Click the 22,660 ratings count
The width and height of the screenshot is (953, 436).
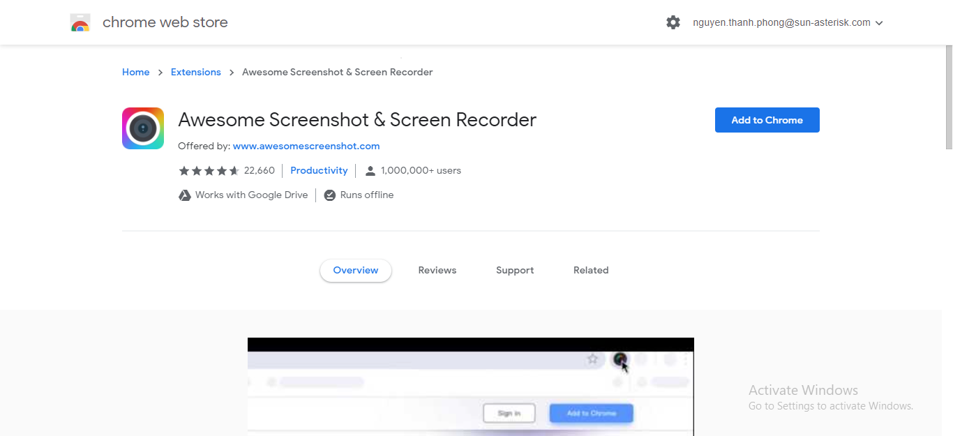pyautogui.click(x=260, y=170)
